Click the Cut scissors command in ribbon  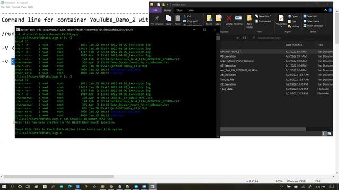tap(187, 16)
